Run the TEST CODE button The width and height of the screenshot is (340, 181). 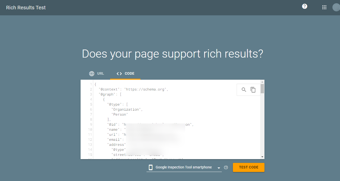pyautogui.click(x=249, y=167)
